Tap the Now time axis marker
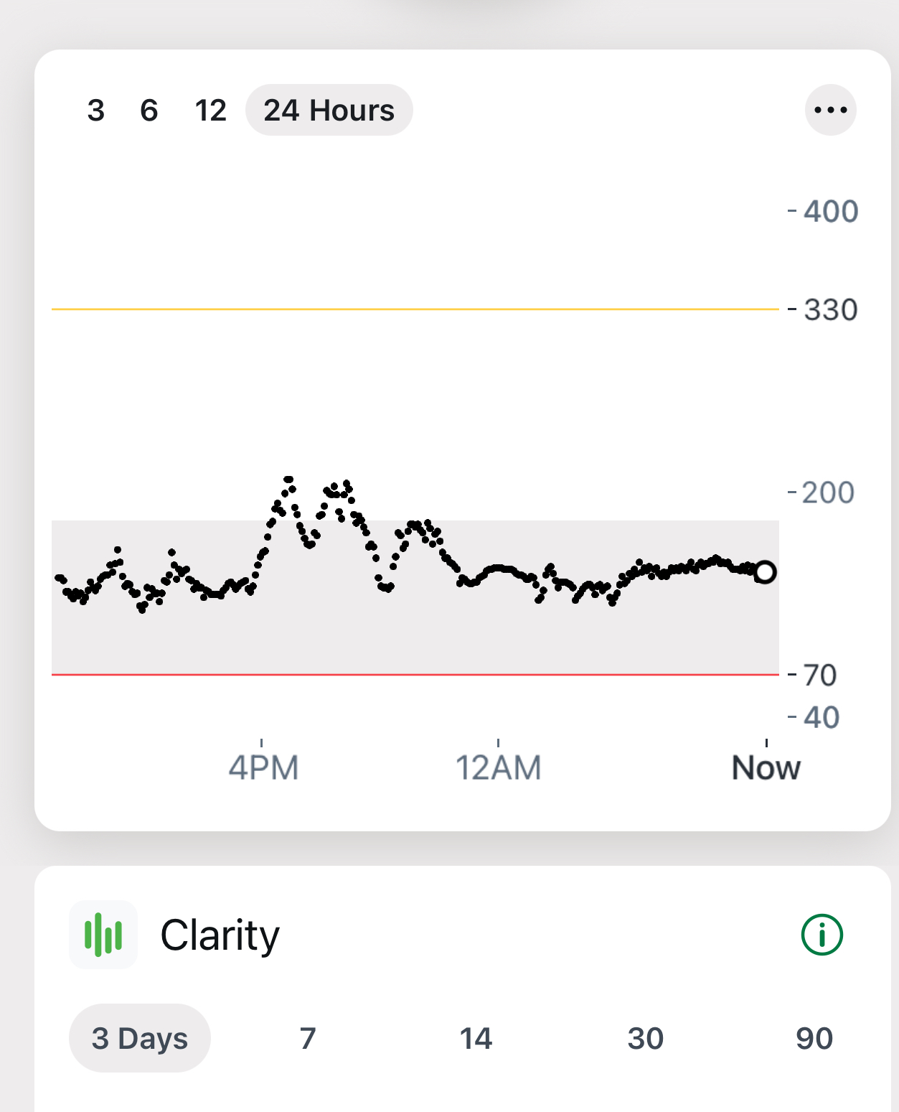 pyautogui.click(x=766, y=767)
